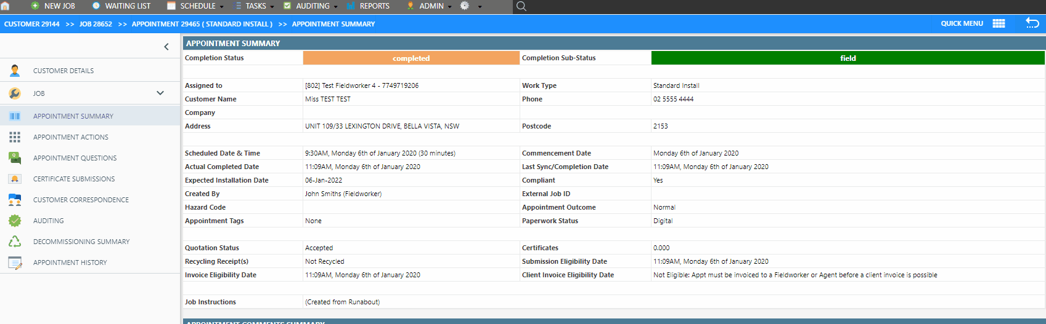Go to Customer 29144 breadcrumb

pos(32,24)
